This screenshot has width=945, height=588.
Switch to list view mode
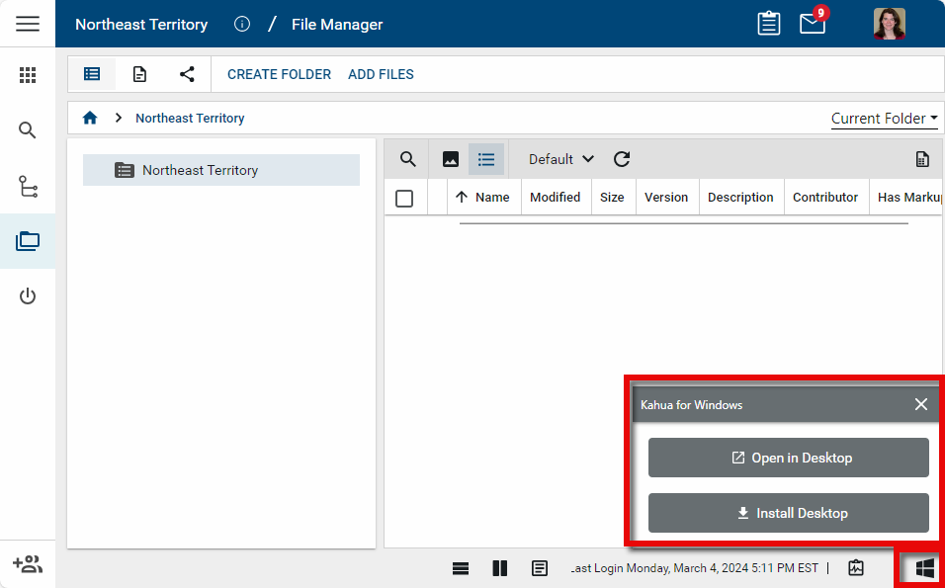[486, 159]
